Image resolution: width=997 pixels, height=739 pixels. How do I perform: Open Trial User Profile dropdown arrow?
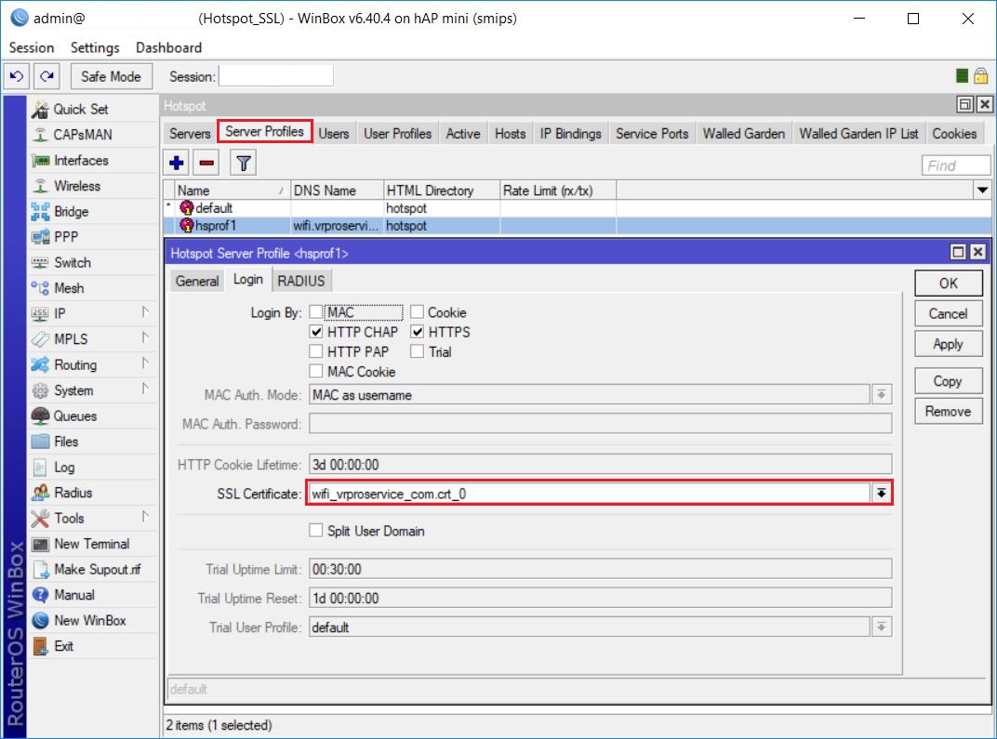tap(882, 627)
